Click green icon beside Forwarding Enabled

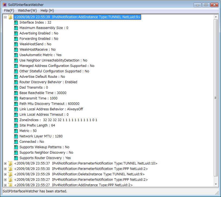[x=16, y=39]
